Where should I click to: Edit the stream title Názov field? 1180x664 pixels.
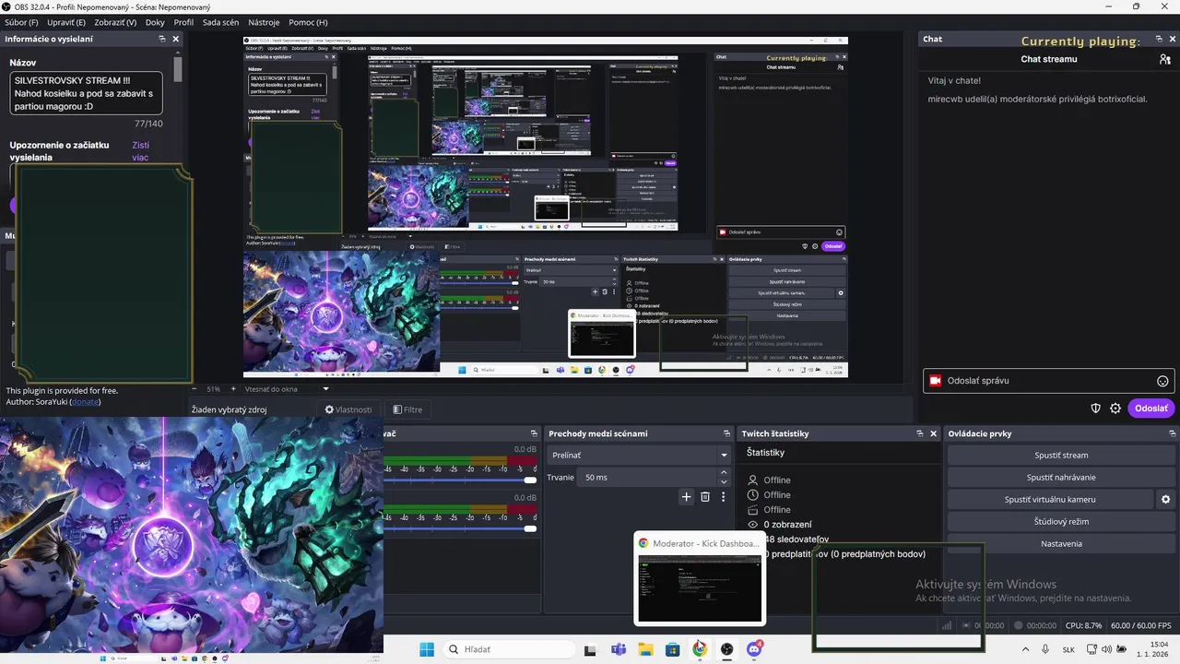pos(87,93)
